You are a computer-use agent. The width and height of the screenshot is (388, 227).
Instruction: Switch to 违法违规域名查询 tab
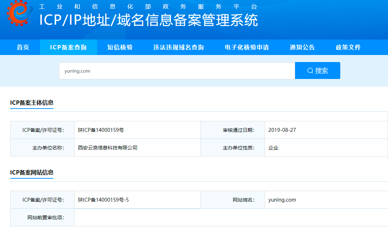click(178, 47)
